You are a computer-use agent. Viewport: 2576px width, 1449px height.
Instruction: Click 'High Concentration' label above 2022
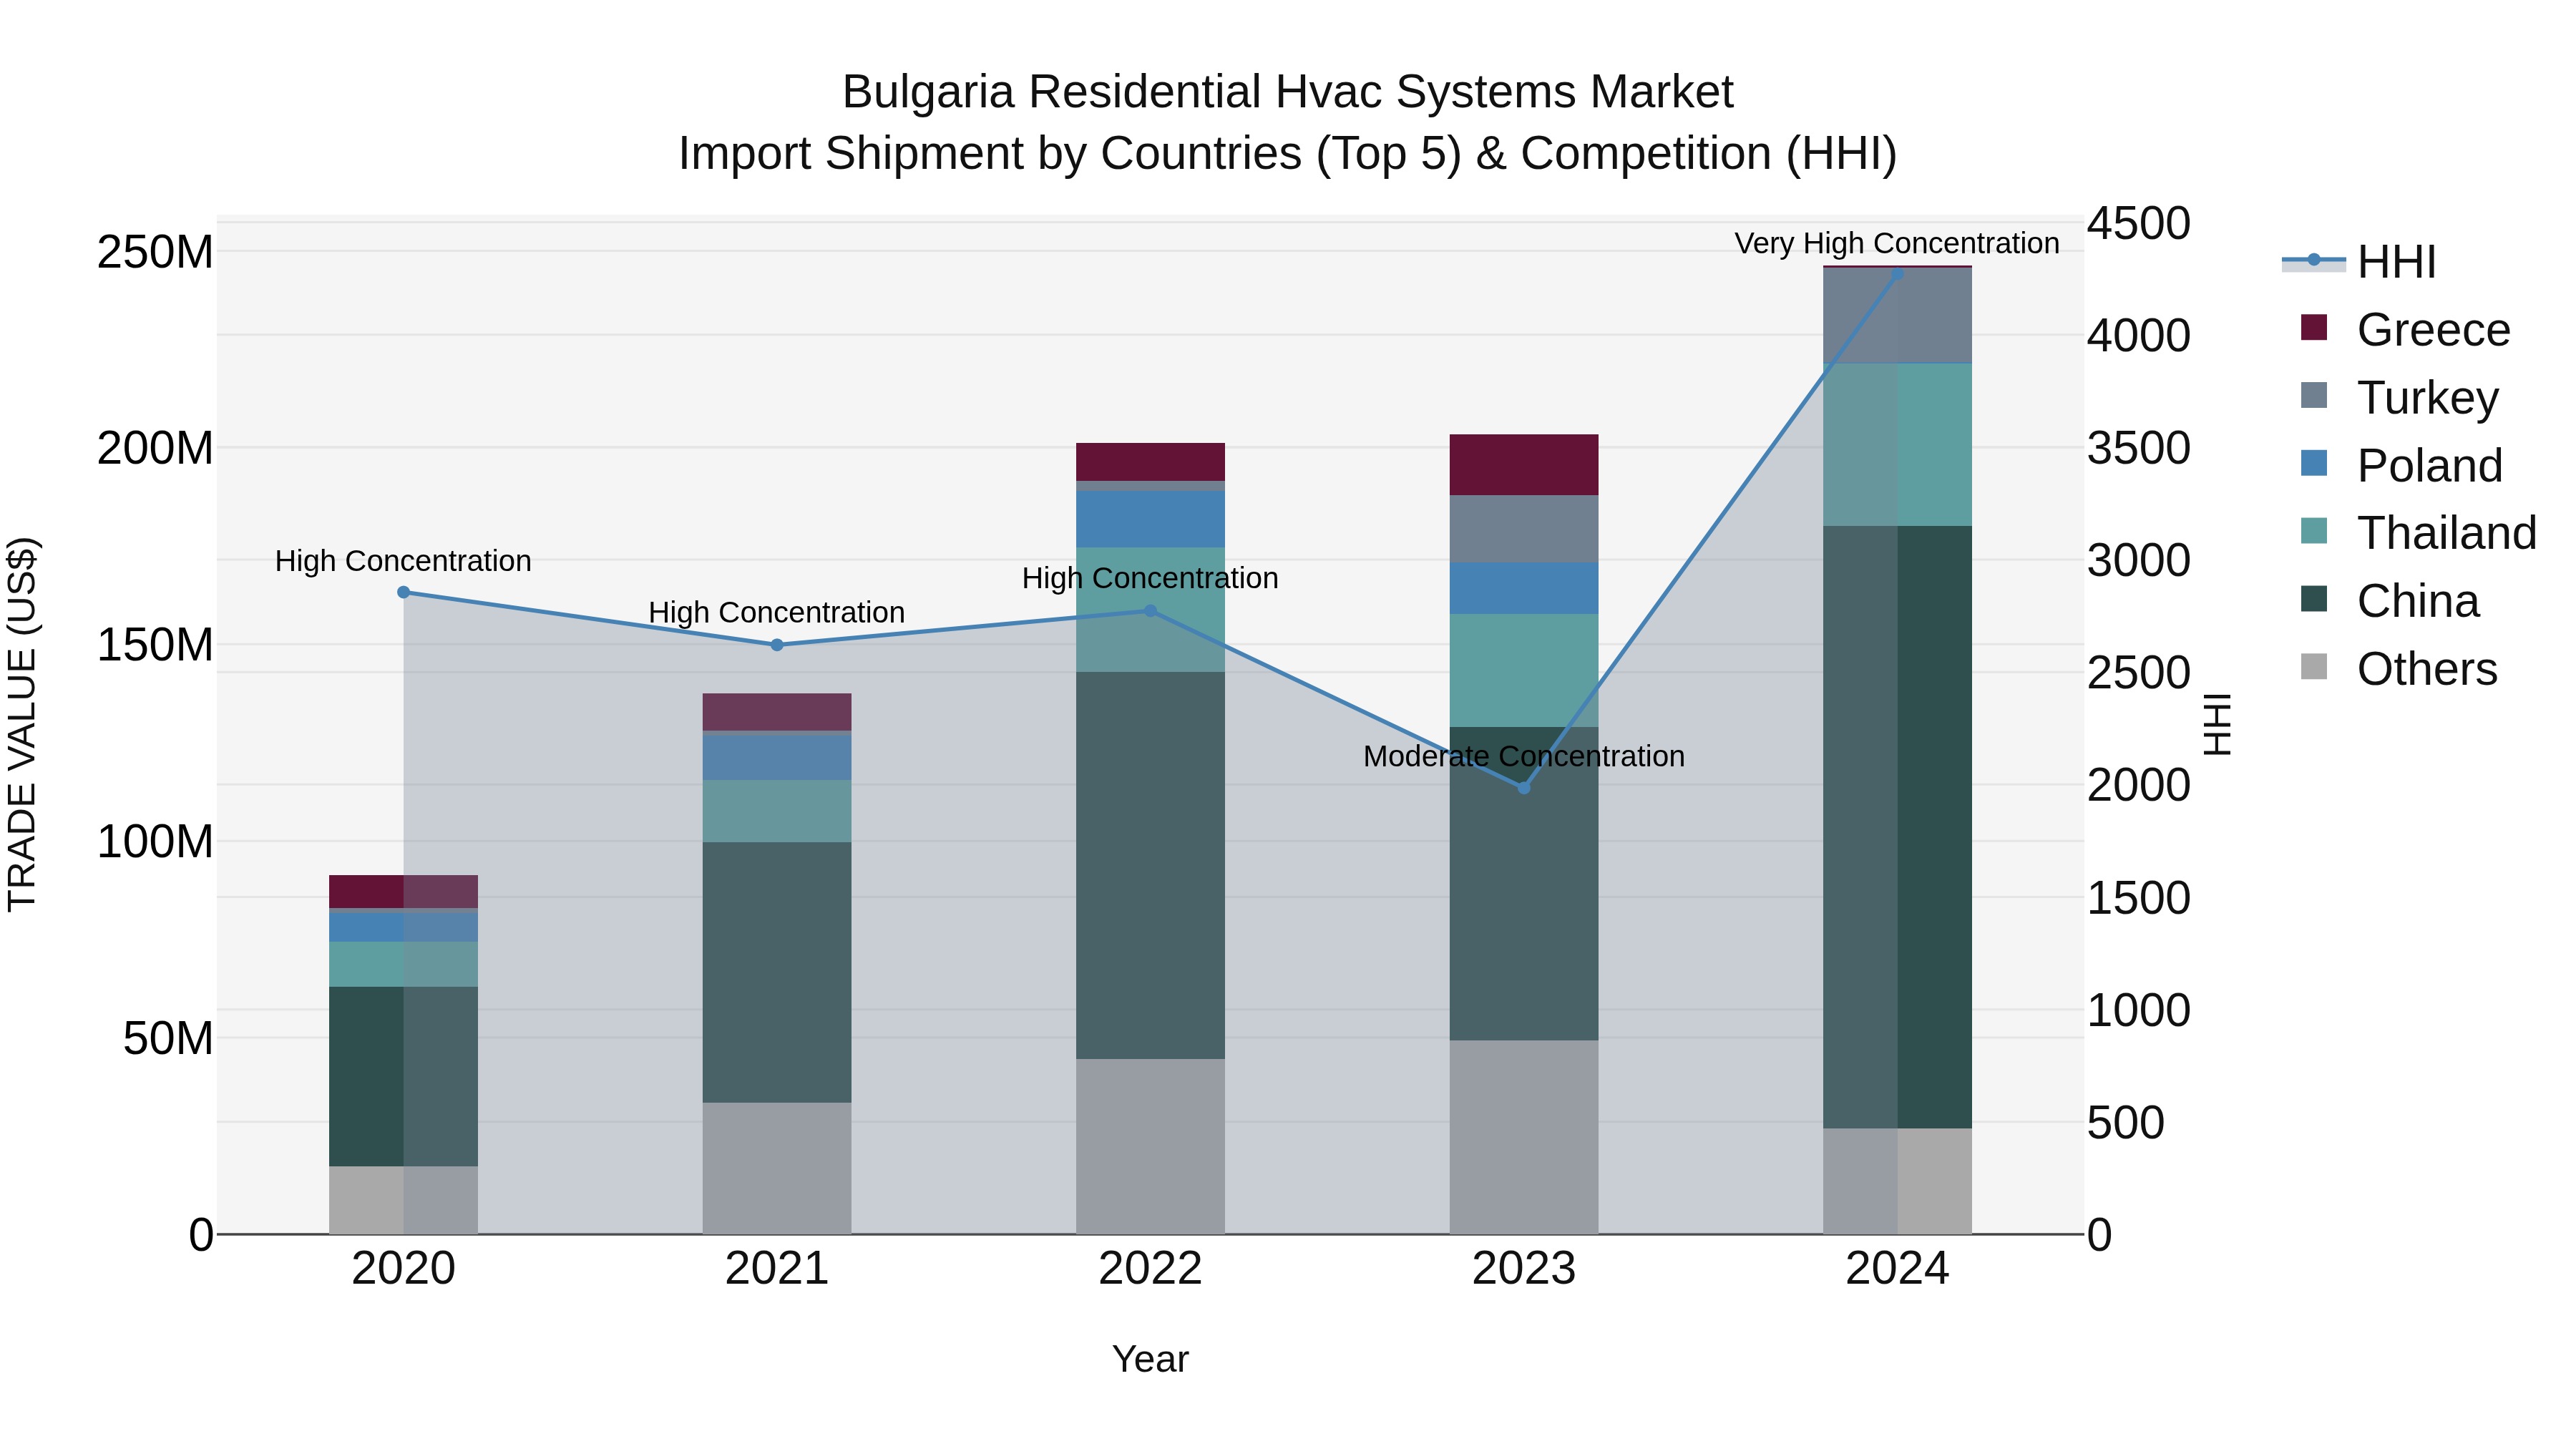tap(1150, 578)
